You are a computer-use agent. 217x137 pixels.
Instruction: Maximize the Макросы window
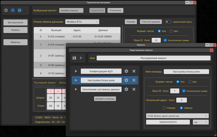coord(211,45)
